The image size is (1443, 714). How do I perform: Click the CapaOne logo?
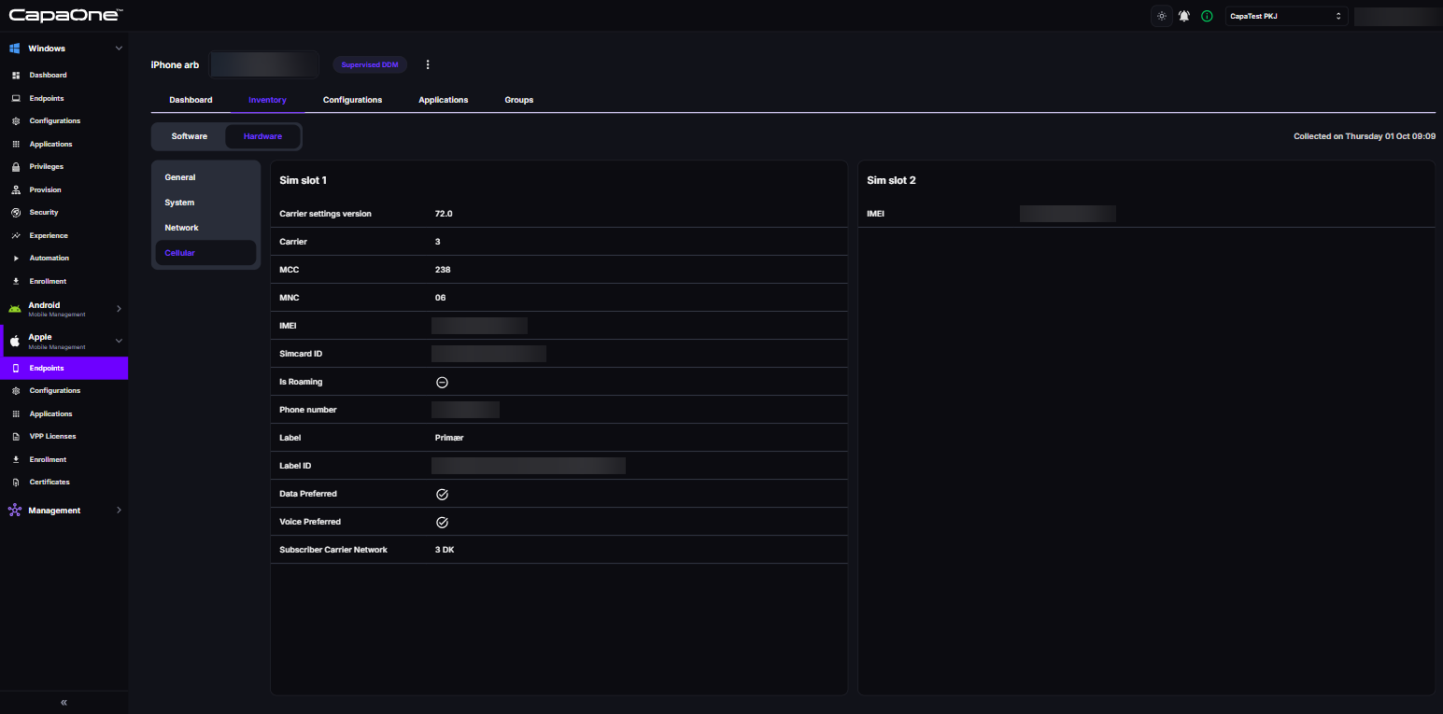[x=65, y=15]
